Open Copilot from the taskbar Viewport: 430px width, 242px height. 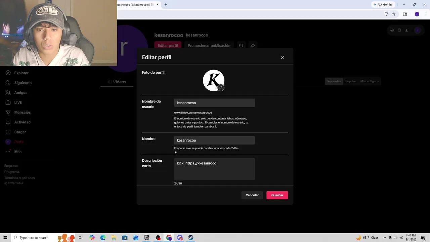[92, 238]
